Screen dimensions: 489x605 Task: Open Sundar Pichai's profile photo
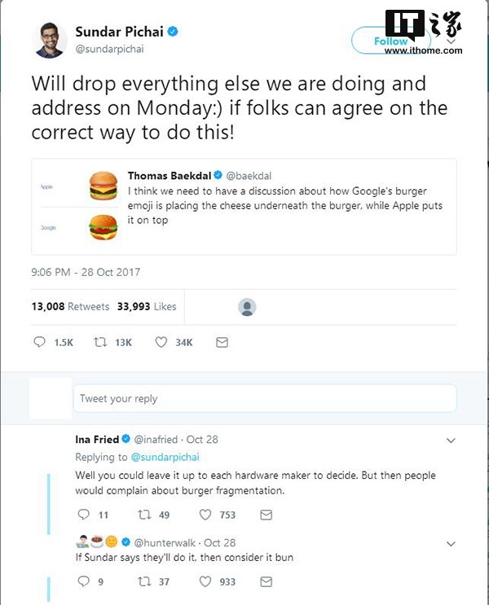pyautogui.click(x=50, y=40)
